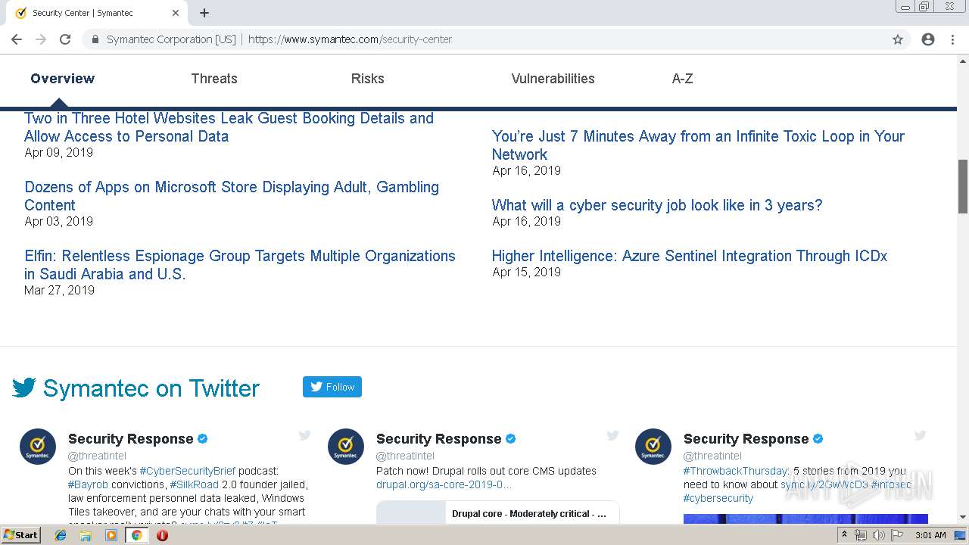View site info via padlock icon
The height and width of the screenshot is (545, 969).
click(x=95, y=39)
